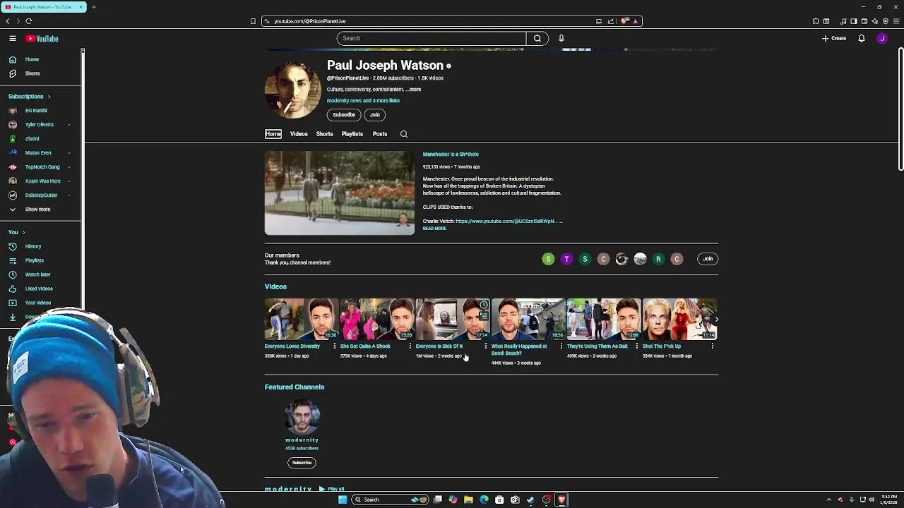The image size is (904, 508).
Task: Expand channel description with ...more
Action: [x=414, y=90]
